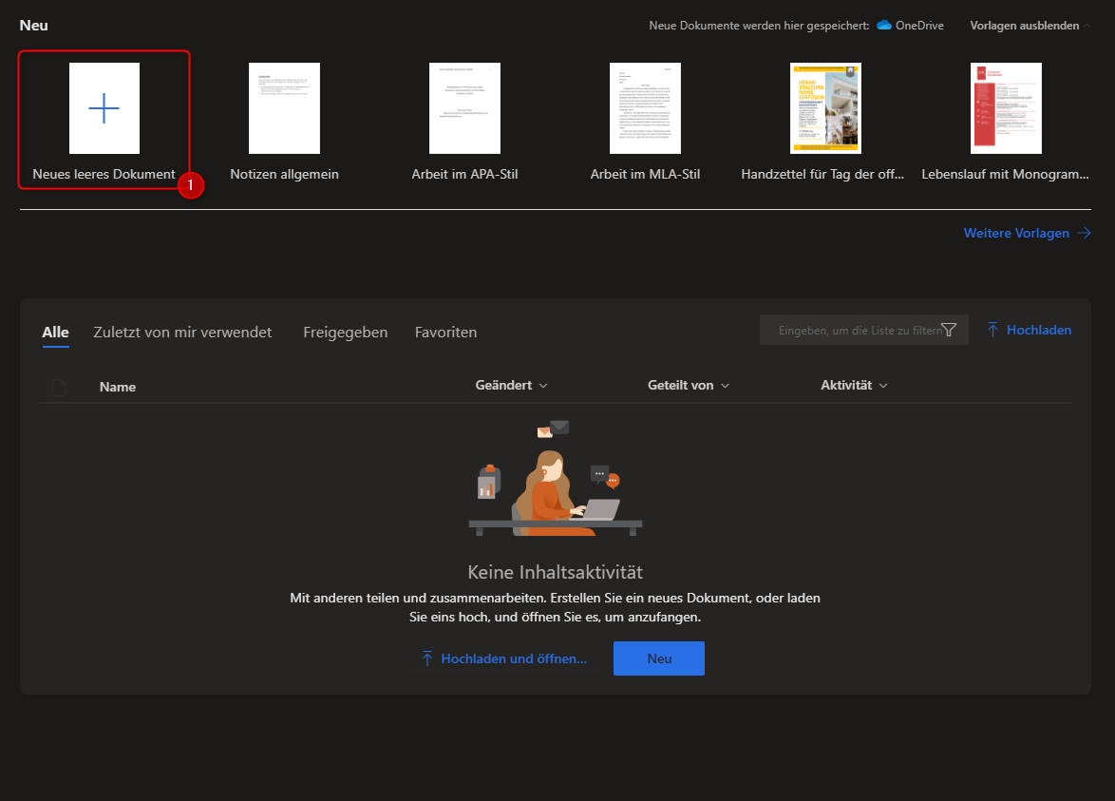Pick the Lebenslauf mit Monogramm template
This screenshot has height=801, width=1115.
(1006, 109)
